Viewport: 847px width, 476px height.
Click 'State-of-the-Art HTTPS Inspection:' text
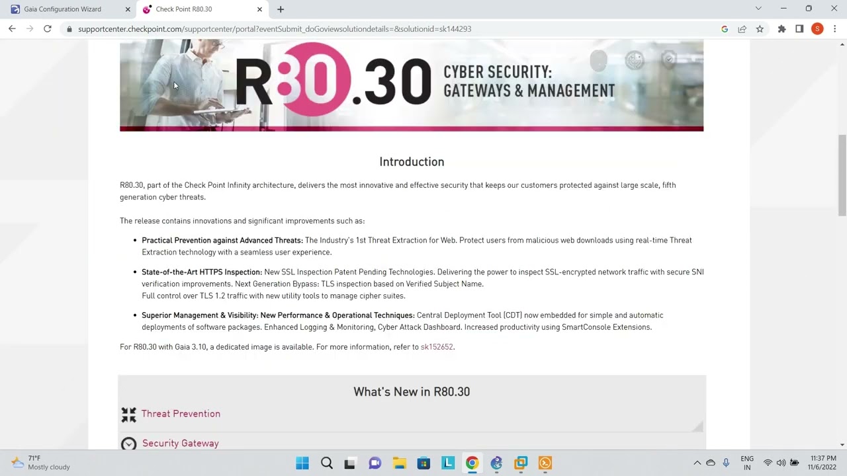coord(202,272)
